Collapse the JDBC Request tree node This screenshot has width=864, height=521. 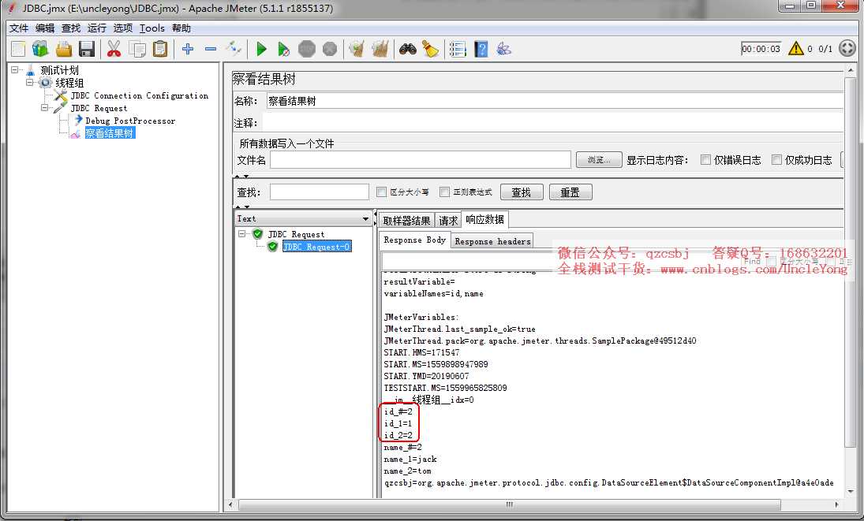[x=44, y=108]
